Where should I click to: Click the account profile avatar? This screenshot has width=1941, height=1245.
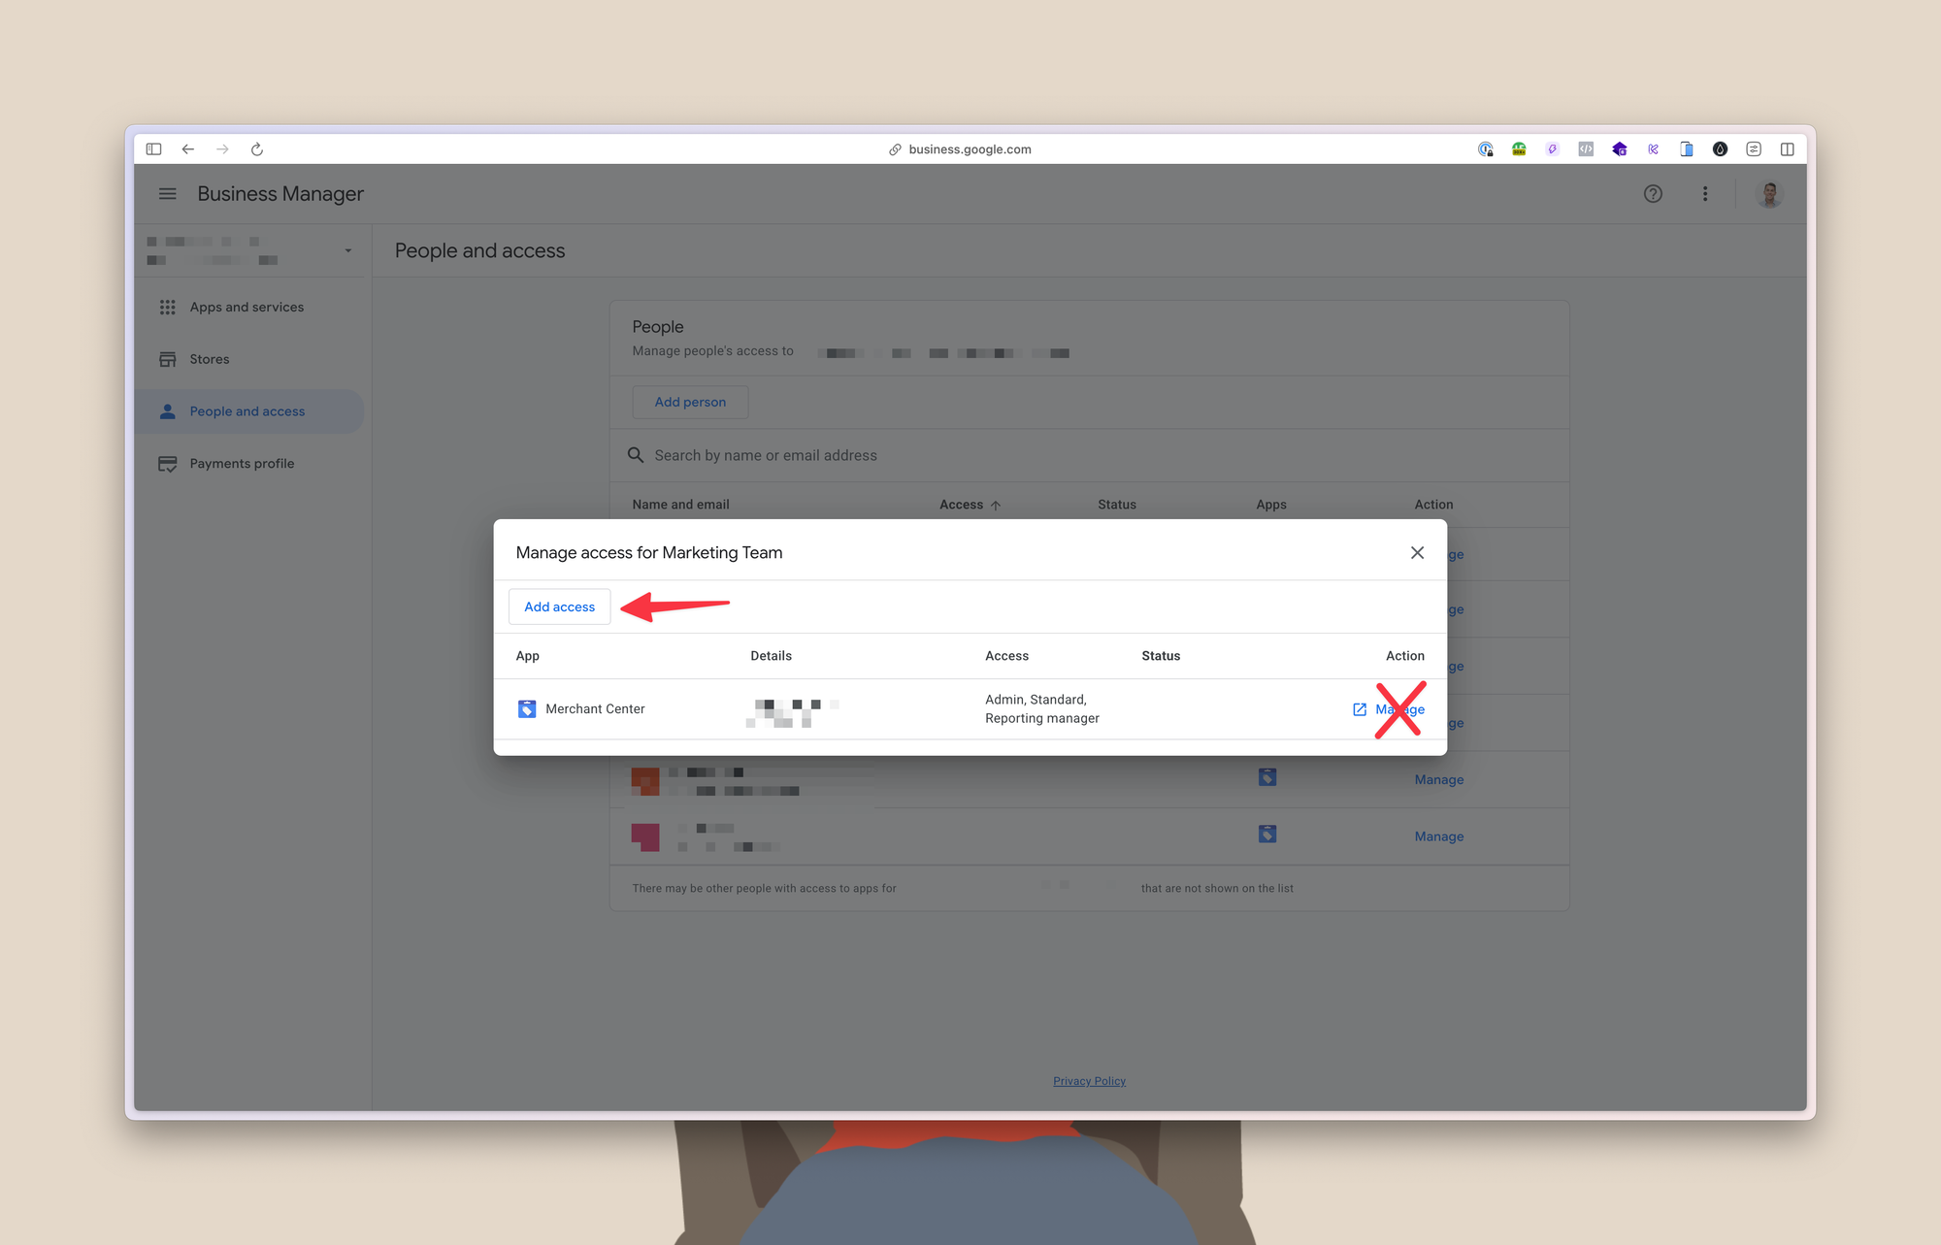1769,194
